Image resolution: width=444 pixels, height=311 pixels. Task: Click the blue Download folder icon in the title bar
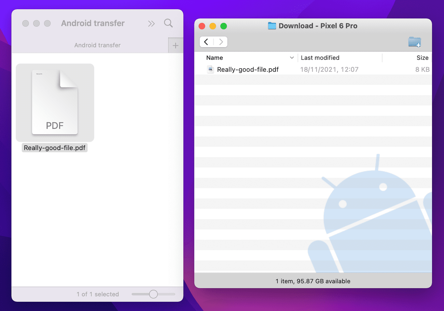pos(272,26)
